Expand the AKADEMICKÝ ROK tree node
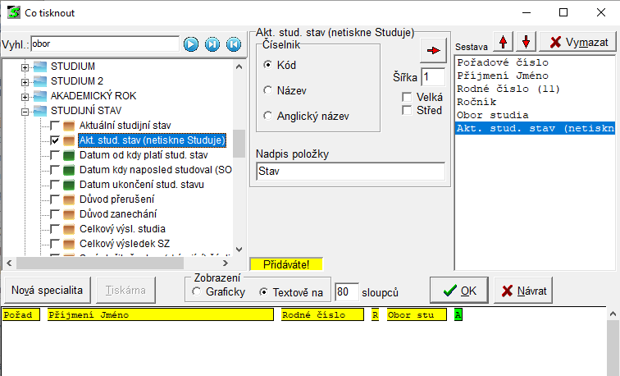Viewport: 620px width, 376px height. point(25,96)
